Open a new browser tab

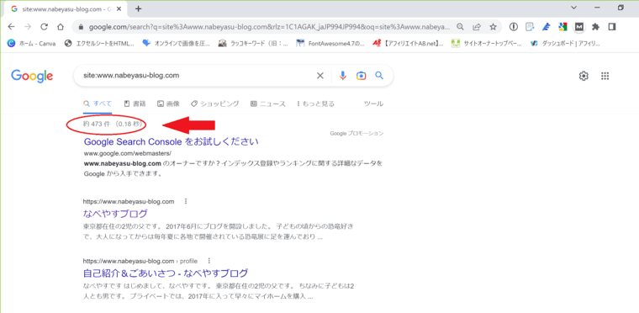pyautogui.click(x=139, y=8)
